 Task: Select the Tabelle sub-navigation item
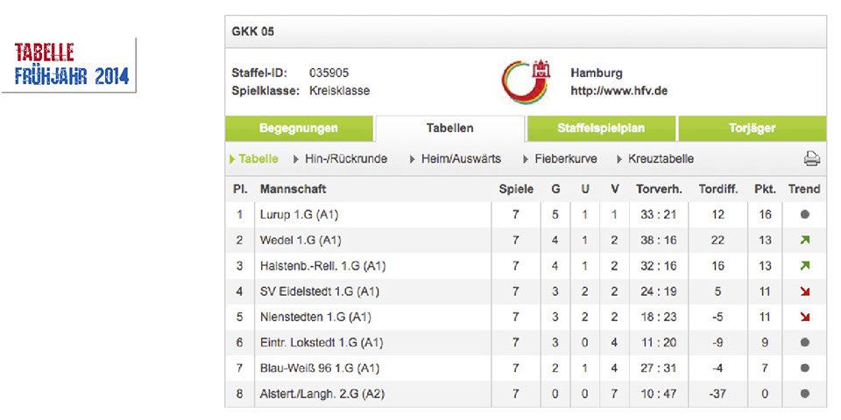tap(258, 159)
